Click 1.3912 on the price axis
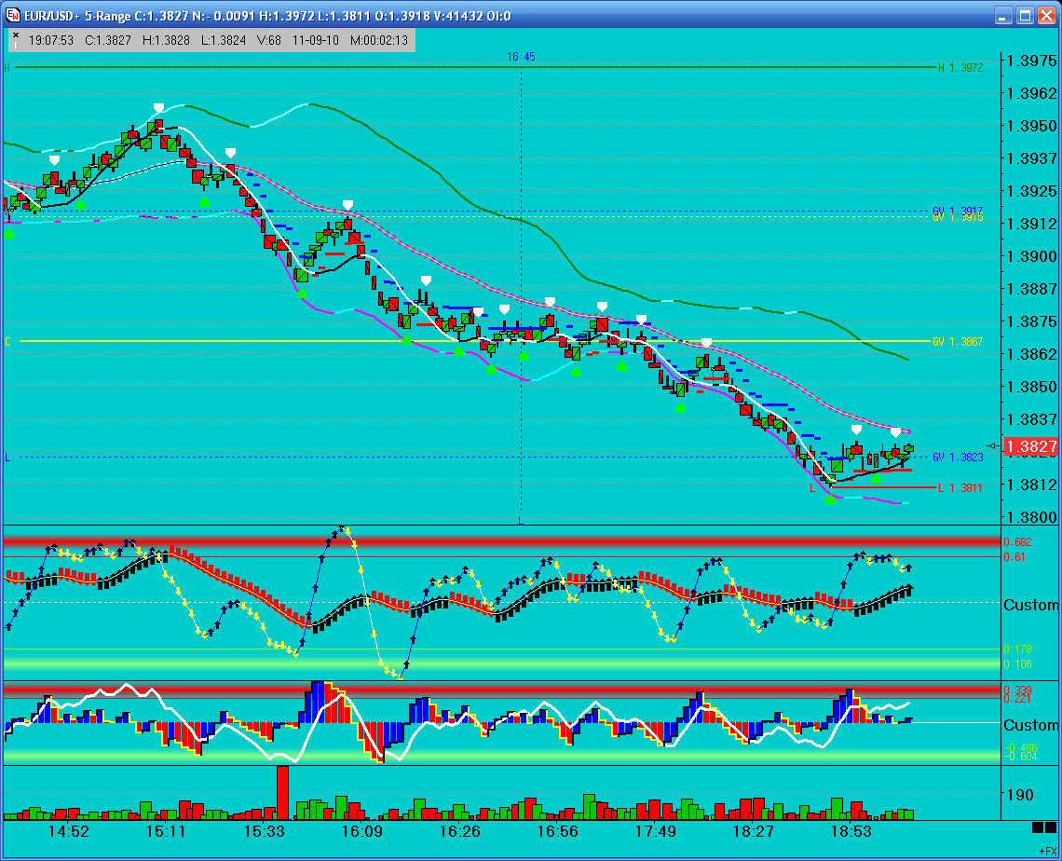This screenshot has width=1062, height=861. pos(1031,224)
